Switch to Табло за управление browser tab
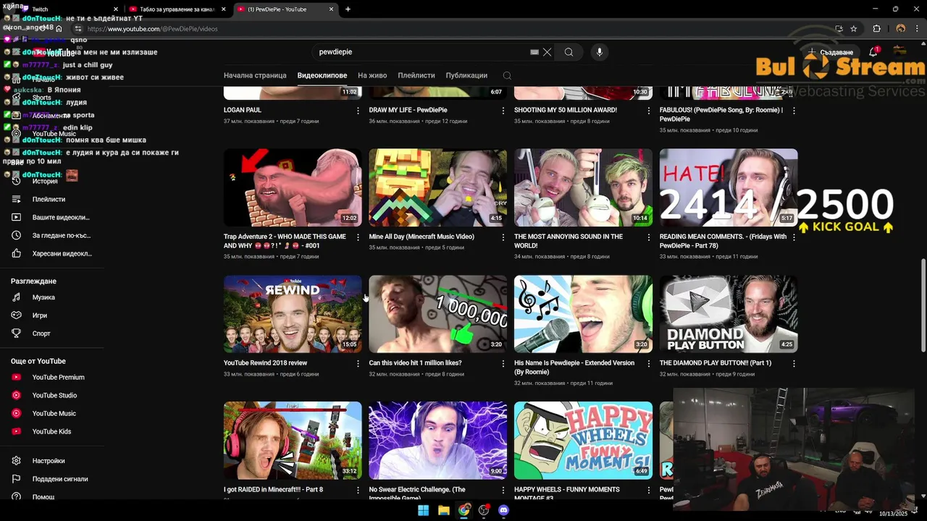927x521 pixels. click(177, 9)
